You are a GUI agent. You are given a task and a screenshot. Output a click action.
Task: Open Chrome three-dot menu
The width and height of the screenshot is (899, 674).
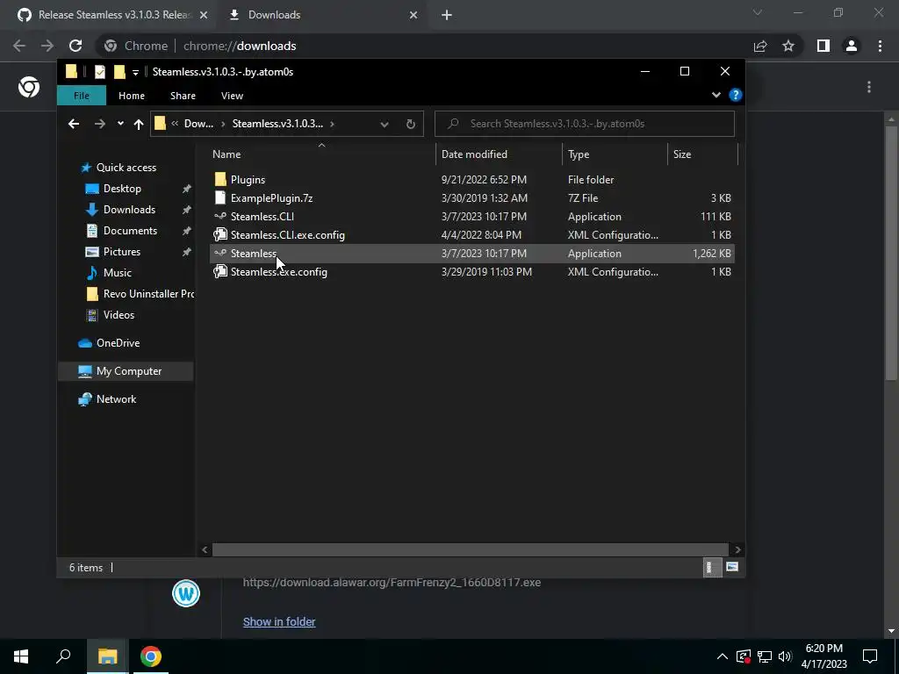coord(880,46)
